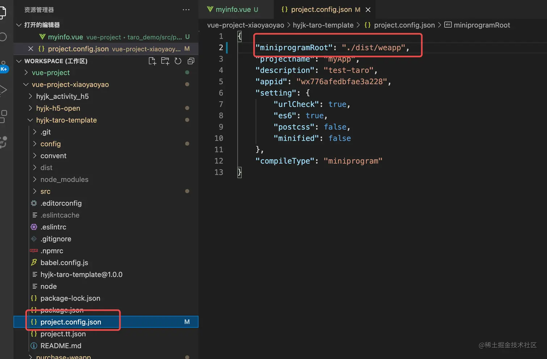
Task: Switch to the myinfo.vue editor tab
Action: click(x=233, y=10)
